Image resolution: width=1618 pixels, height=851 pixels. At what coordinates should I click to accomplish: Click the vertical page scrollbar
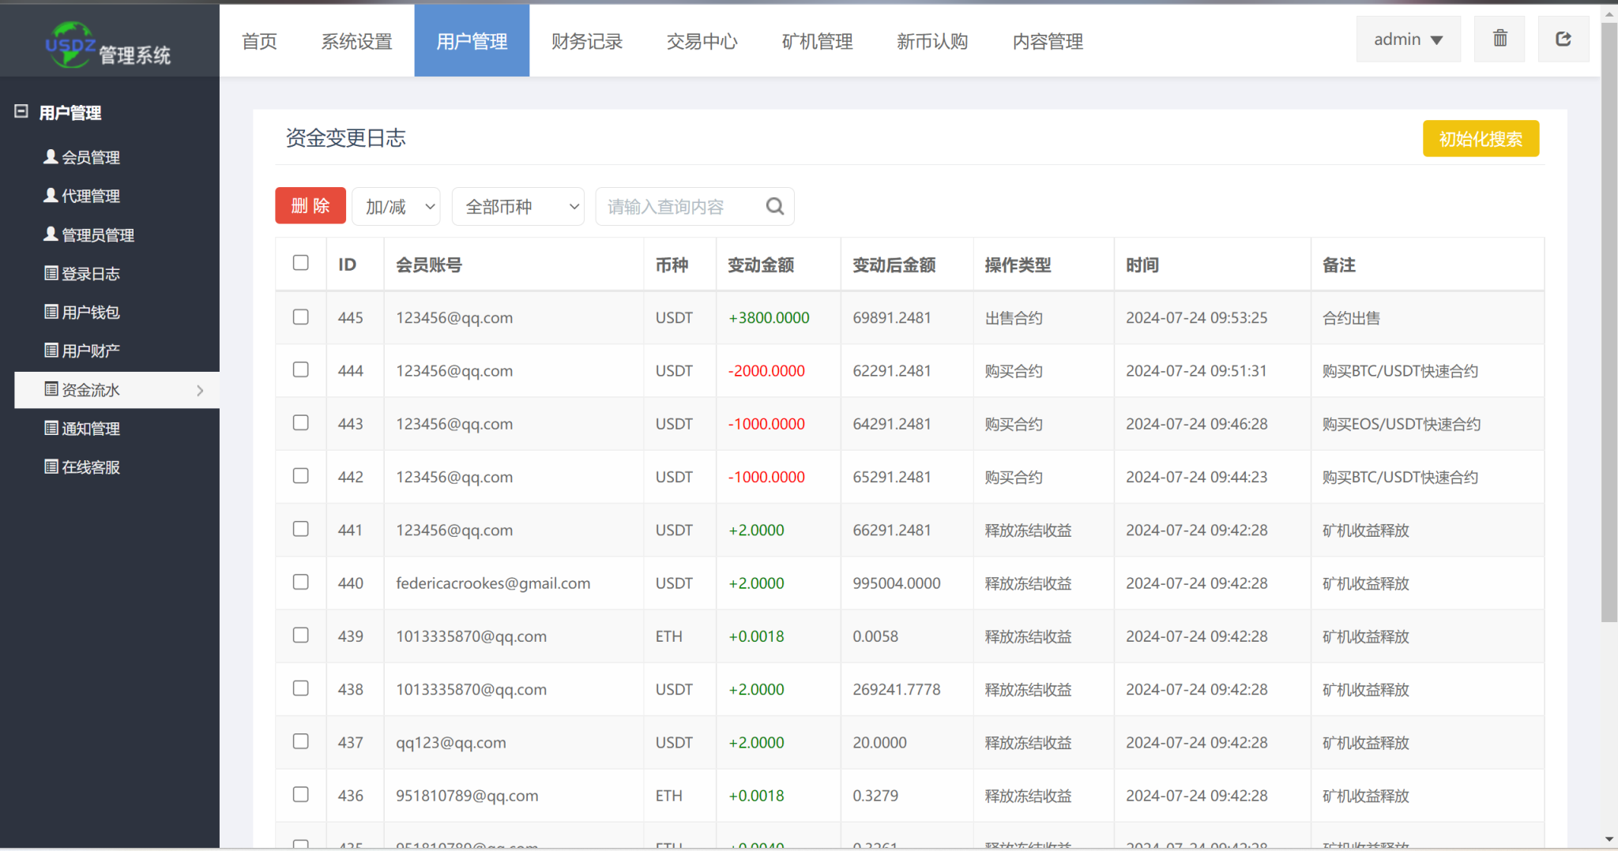coord(1609,316)
